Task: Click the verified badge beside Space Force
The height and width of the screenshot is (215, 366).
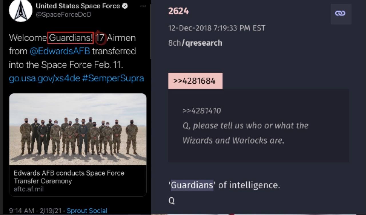Action: click(125, 6)
